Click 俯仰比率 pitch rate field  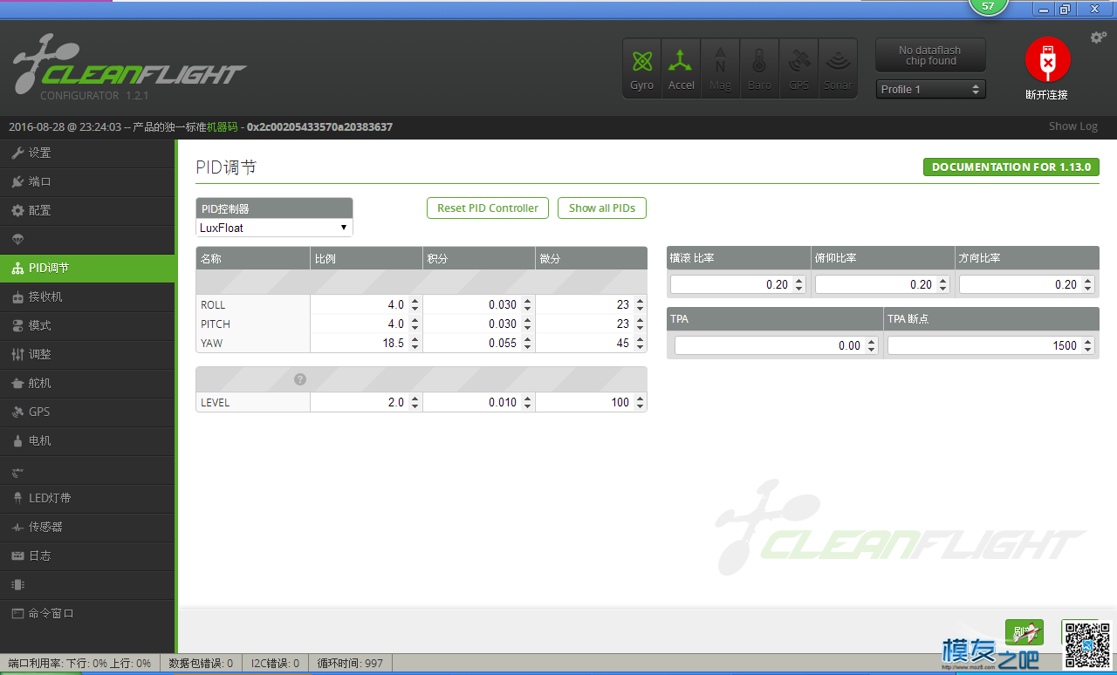883,284
